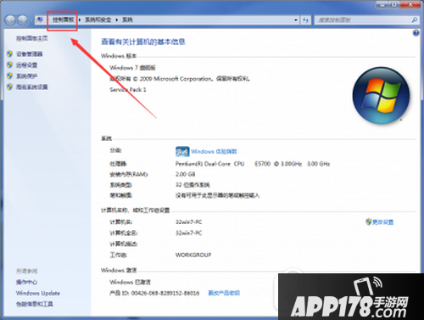Screen dimensions: 424x320
Task: Click 更改产品密钥 link
Action: (224, 293)
